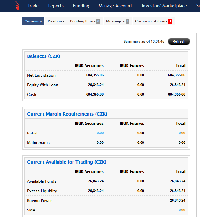Image resolution: width=200 pixels, height=223 pixels.
Task: Open the Trade menu
Action: [x=33, y=6]
